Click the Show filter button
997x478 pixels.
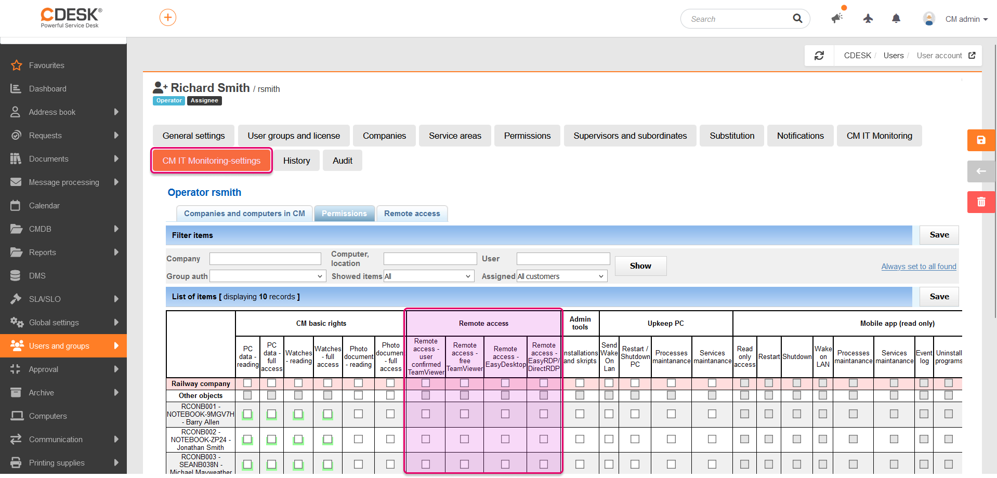coord(640,266)
